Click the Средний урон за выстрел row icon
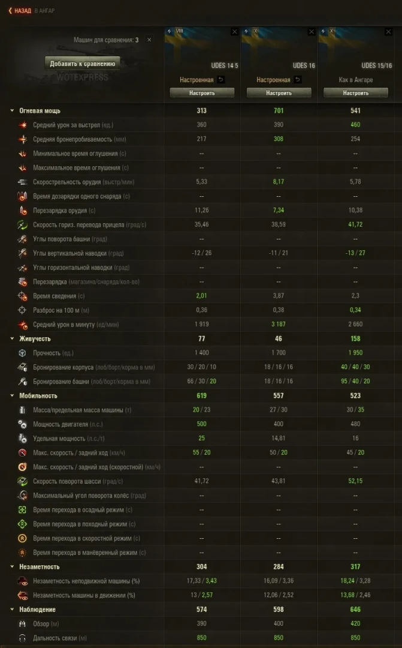Viewport: 402px width, 648px height. [x=23, y=125]
